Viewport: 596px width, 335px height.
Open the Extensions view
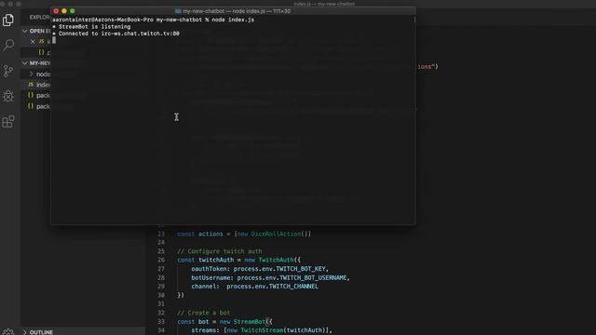tap(8, 122)
